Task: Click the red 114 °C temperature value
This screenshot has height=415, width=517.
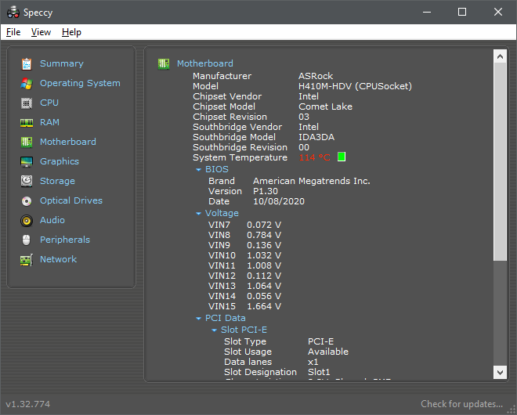Action: [x=315, y=157]
